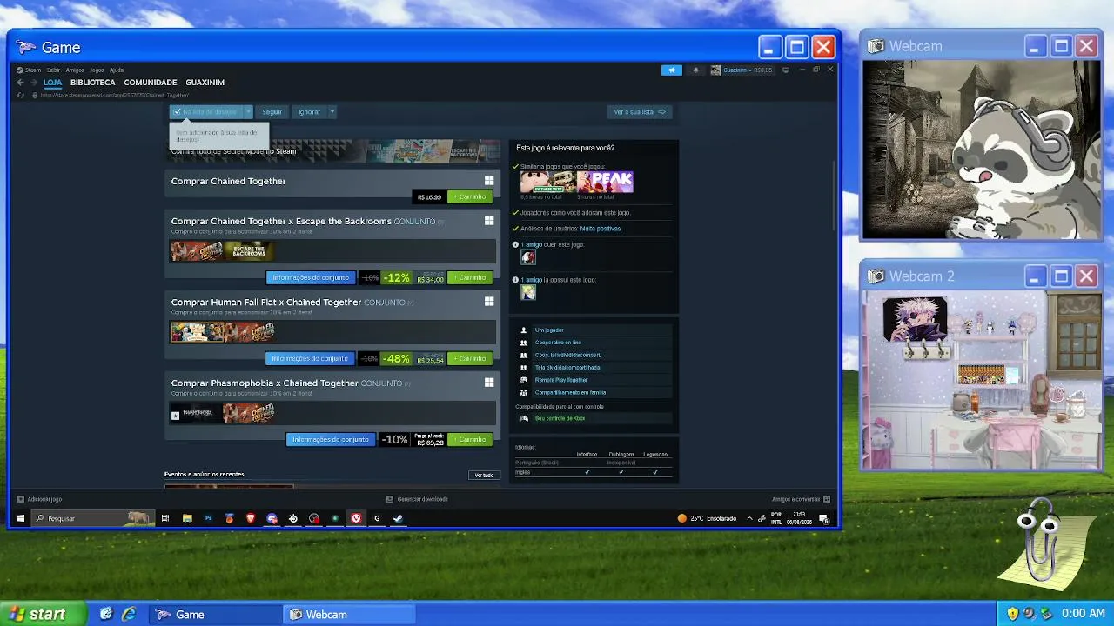
Task: Click Ver tudo for recent events
Action: (x=485, y=475)
